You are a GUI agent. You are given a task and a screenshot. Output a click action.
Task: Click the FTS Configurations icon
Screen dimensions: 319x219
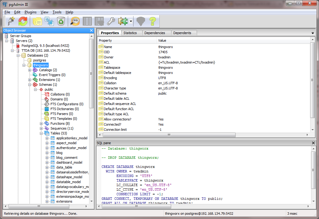pyautogui.click(x=47, y=104)
